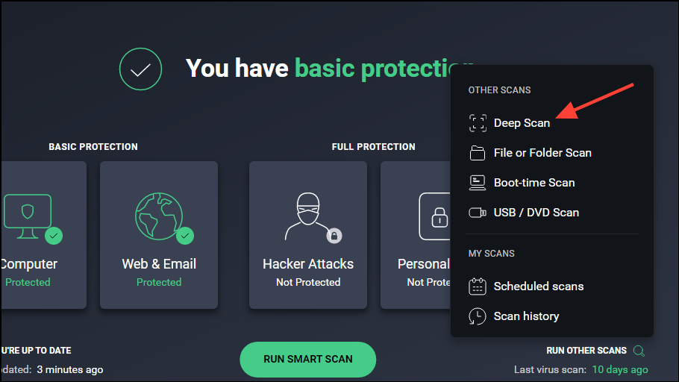The height and width of the screenshot is (382, 679).
Task: Select Boot-time Scan menu entry
Action: [x=534, y=183]
